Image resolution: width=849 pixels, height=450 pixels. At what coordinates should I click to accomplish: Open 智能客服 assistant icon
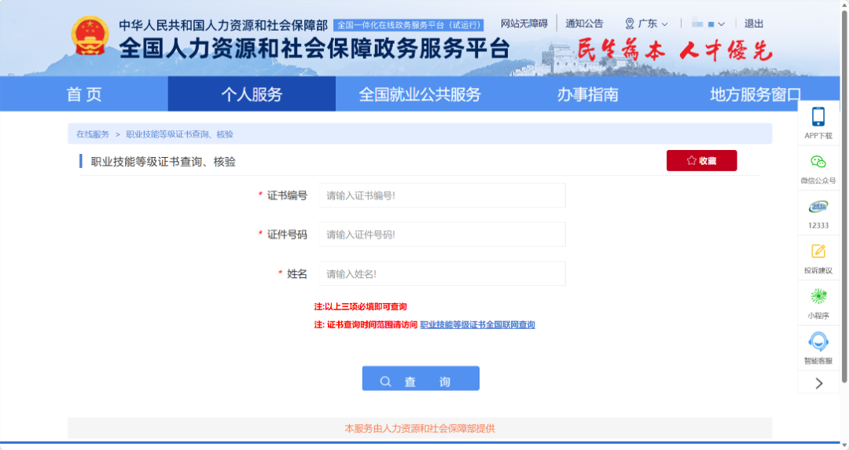818,342
